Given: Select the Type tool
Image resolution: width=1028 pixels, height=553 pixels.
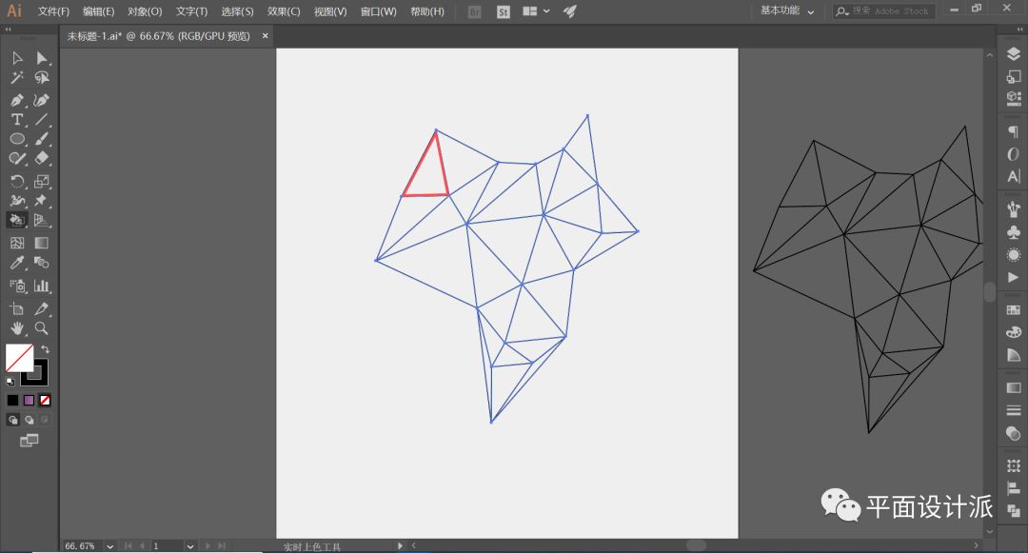Looking at the screenshot, I should 17,120.
